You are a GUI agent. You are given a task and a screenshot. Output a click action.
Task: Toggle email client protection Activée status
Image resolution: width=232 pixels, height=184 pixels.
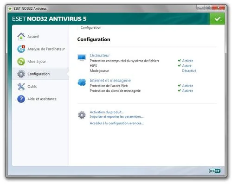coord(187,91)
